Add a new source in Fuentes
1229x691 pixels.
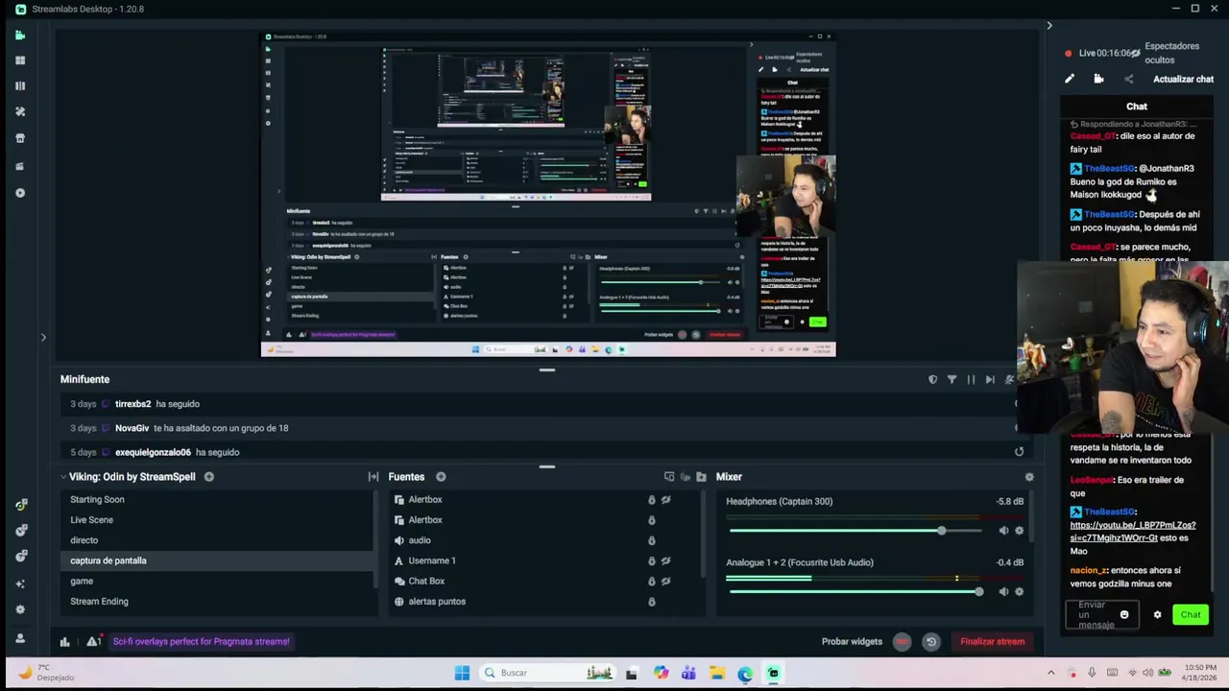point(441,477)
